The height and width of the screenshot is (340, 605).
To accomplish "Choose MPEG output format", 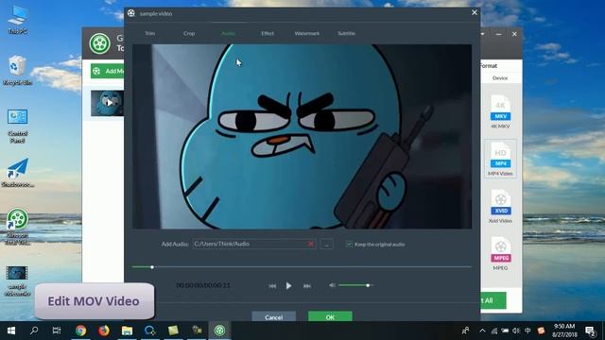I will (500, 254).
